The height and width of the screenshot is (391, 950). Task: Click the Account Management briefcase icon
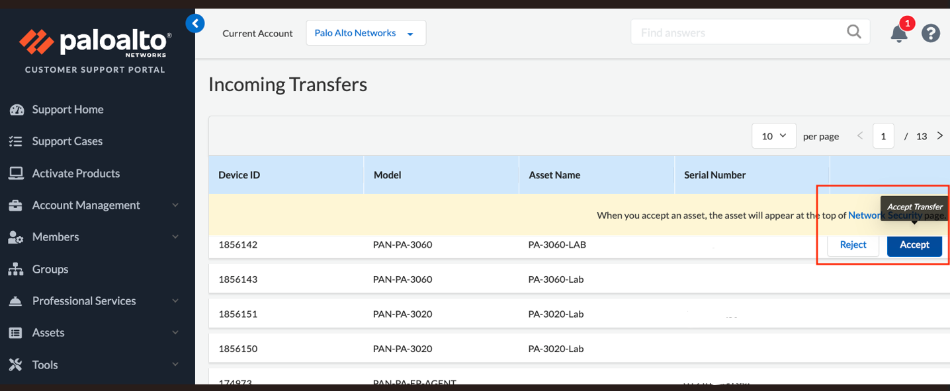point(16,205)
